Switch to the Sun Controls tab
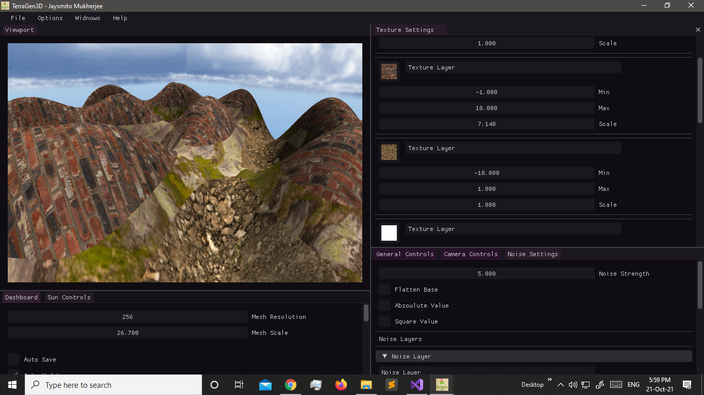Screen dimensions: 704x395 (x=69, y=297)
